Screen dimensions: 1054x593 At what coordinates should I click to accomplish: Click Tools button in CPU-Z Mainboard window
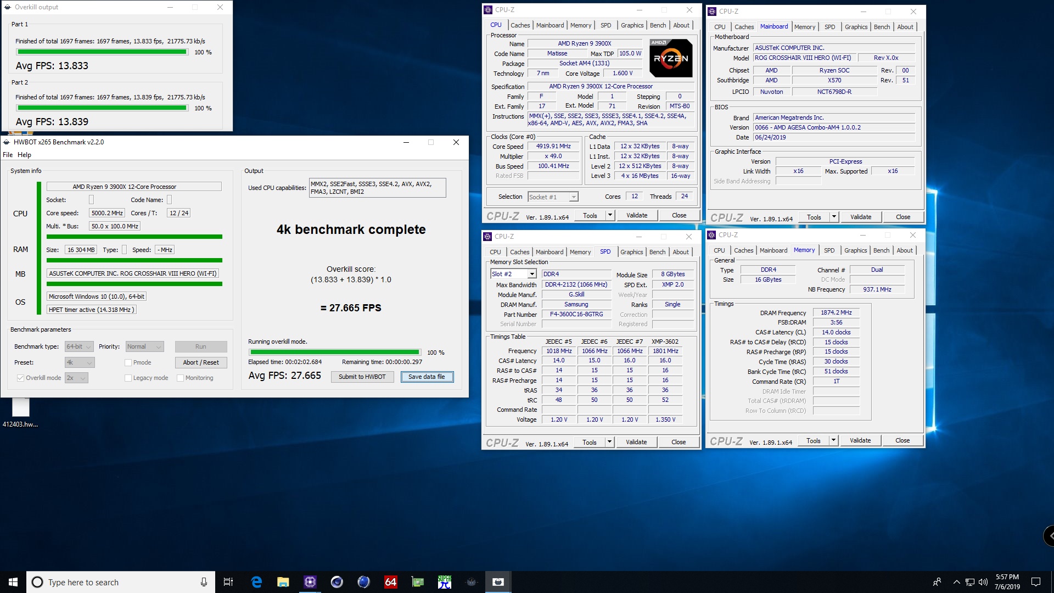pos(814,217)
